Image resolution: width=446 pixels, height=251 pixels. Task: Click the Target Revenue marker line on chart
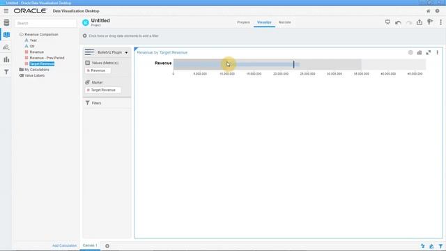point(293,64)
